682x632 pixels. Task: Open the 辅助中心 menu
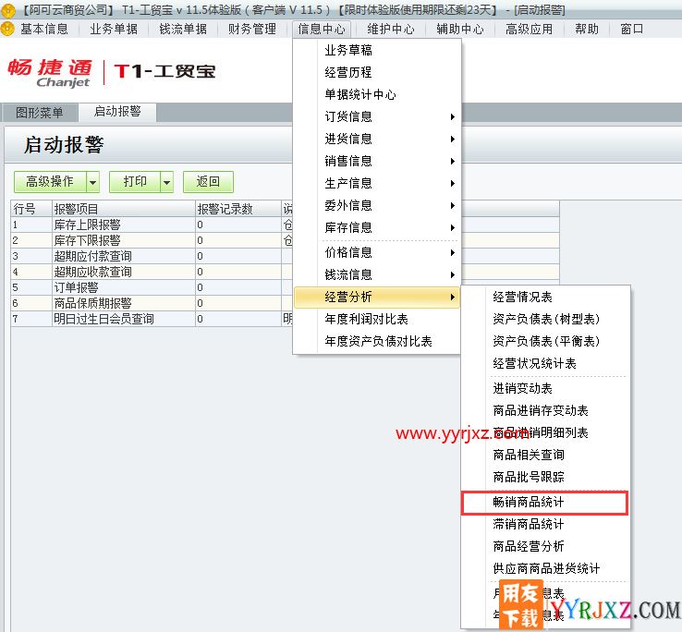[459, 29]
